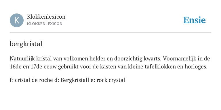Open the Ensie logo
This screenshot has width=221, height=110.
[195, 20]
